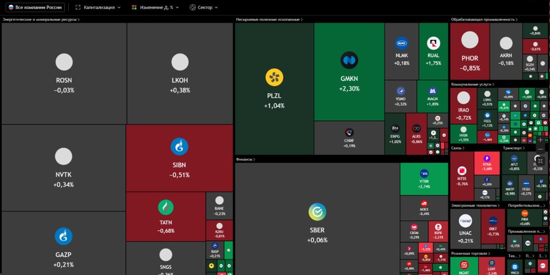This screenshot has width=550, height=275.
Task: Click the CBOM logo
Action: (414, 227)
